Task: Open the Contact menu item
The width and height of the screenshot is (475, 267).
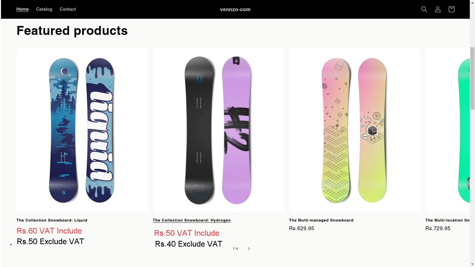Action: pos(68,9)
